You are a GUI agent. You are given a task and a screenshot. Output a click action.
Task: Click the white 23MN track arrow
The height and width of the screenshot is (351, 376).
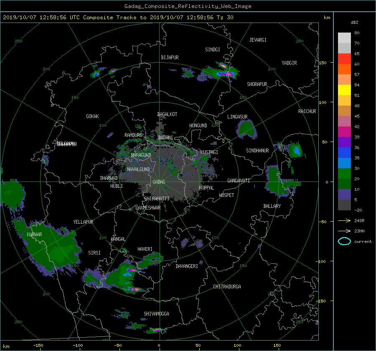pyautogui.click(x=344, y=231)
